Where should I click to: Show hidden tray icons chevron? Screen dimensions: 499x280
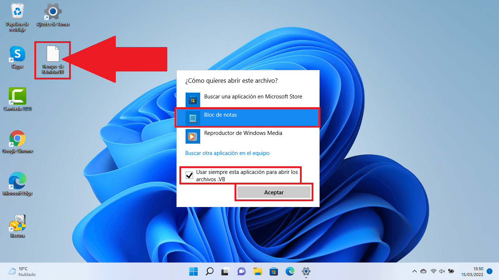click(x=414, y=271)
